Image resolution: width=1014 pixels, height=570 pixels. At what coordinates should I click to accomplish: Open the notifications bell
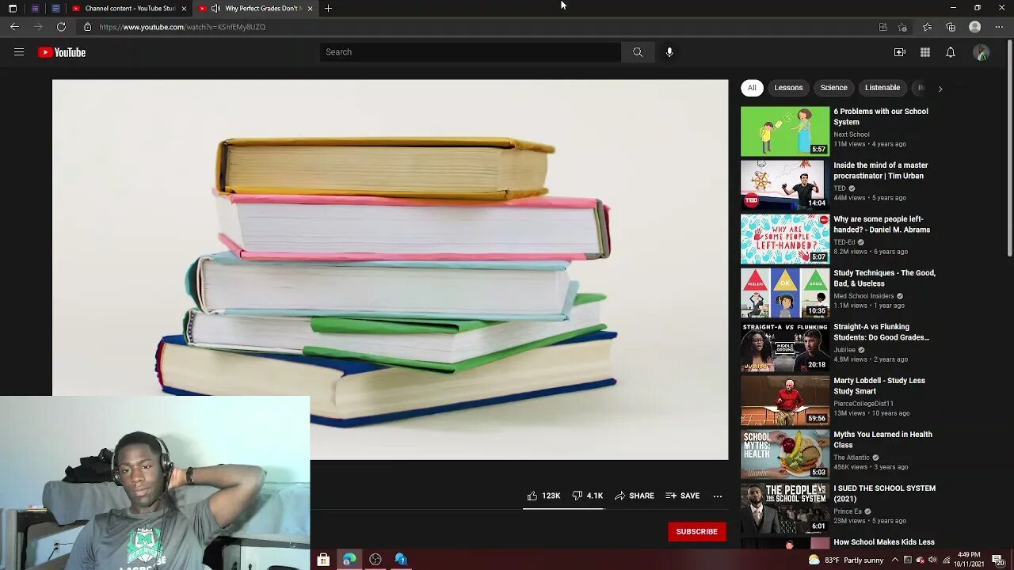pyautogui.click(x=951, y=52)
